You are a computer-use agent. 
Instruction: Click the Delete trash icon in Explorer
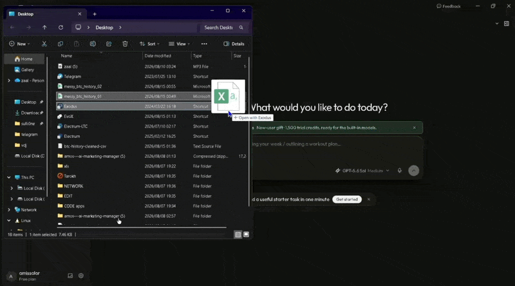click(125, 44)
